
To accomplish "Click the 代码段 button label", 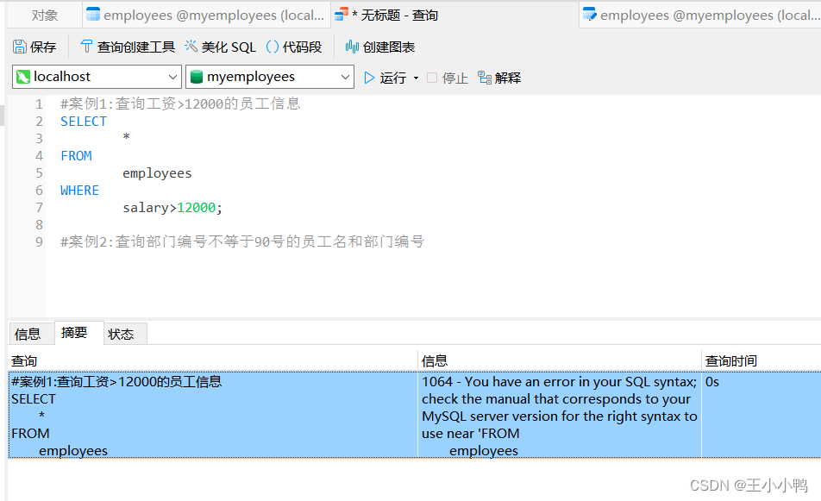I will pos(302,47).
